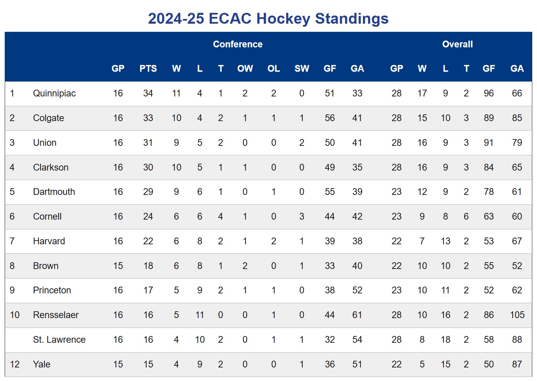The width and height of the screenshot is (537, 381).
Task: Click the Quinnipiac team name
Action: point(54,93)
